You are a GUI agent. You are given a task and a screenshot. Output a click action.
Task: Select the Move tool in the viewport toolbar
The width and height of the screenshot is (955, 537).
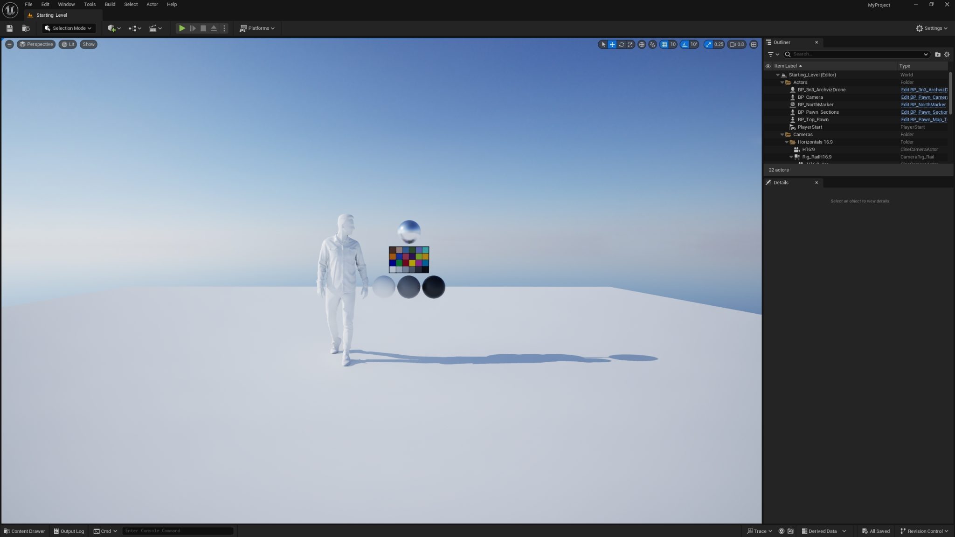[x=613, y=44]
